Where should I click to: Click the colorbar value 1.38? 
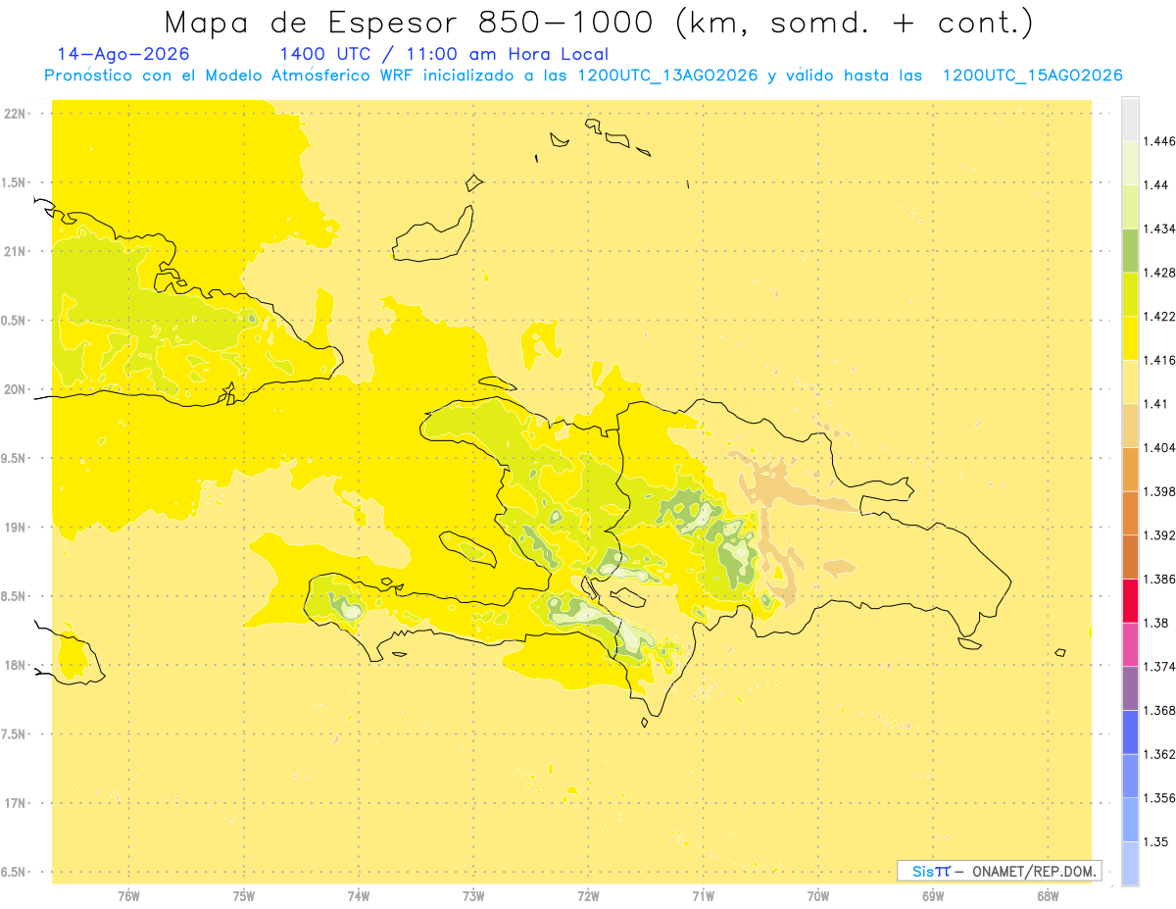click(1157, 623)
